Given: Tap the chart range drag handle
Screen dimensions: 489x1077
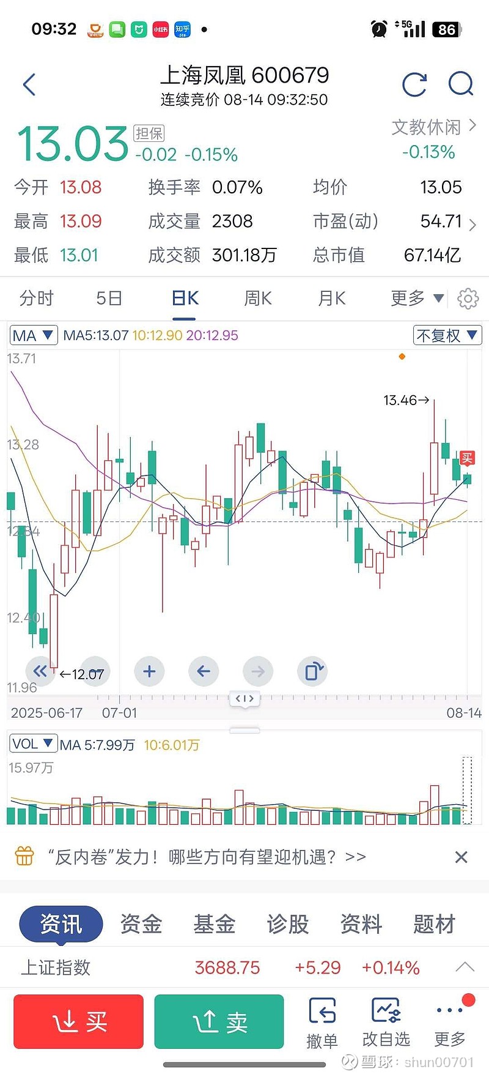Looking at the screenshot, I should point(244,699).
